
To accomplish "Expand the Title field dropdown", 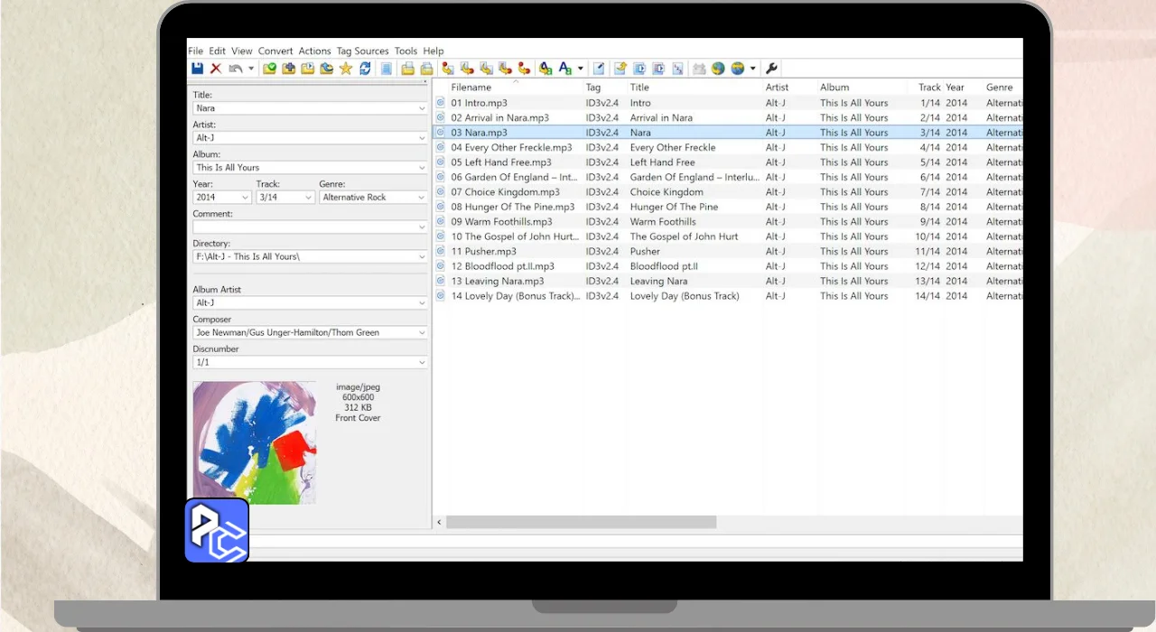I will coord(422,108).
